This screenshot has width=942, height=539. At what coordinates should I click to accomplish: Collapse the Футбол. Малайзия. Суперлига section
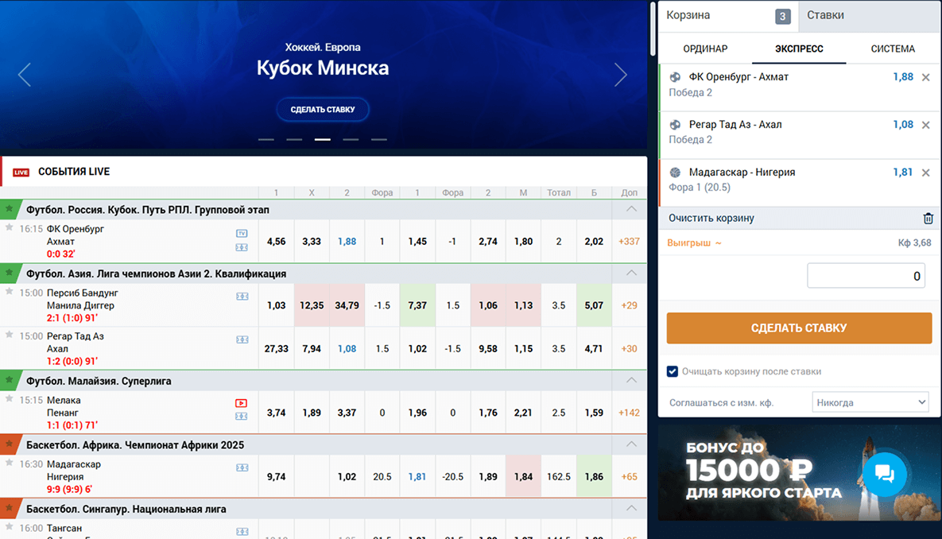[632, 381]
